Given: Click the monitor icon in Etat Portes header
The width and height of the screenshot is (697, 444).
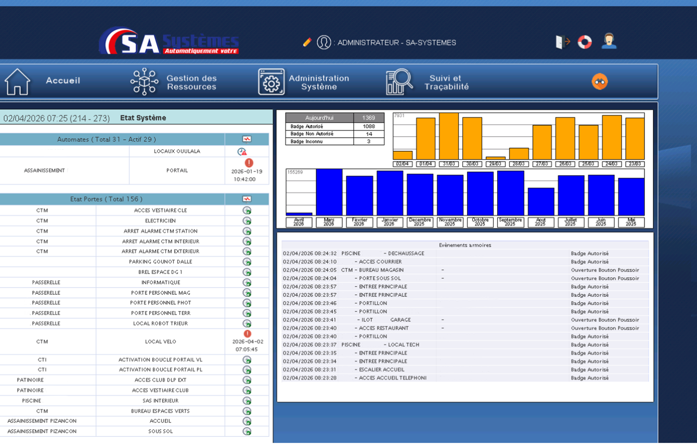Looking at the screenshot, I should (x=247, y=199).
